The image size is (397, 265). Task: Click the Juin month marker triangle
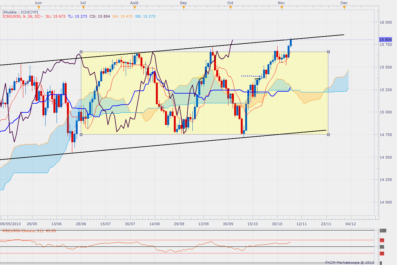[38, 8]
